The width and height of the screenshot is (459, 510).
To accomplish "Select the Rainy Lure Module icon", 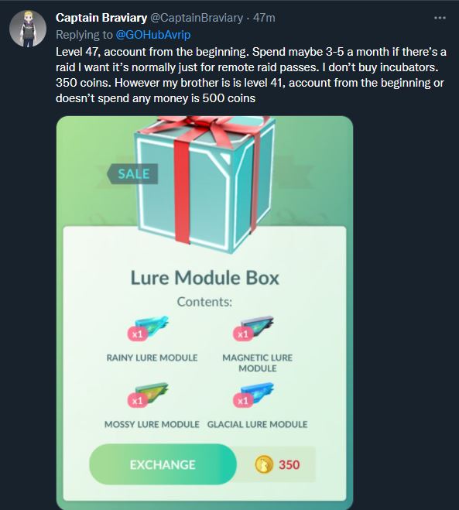I will click(152, 327).
